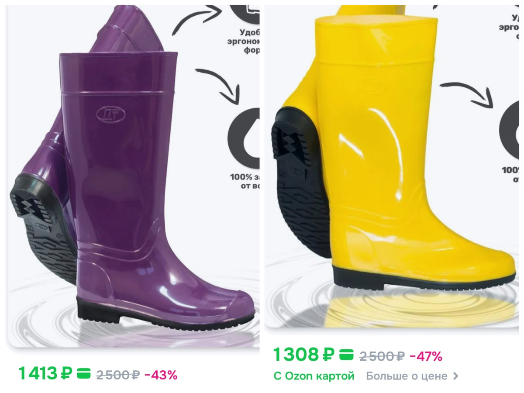Click the 1308 ₽ price of yellow boots
524x393 pixels.
(x=303, y=355)
